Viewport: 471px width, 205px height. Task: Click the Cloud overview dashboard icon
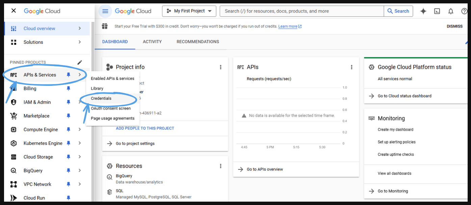pos(14,29)
